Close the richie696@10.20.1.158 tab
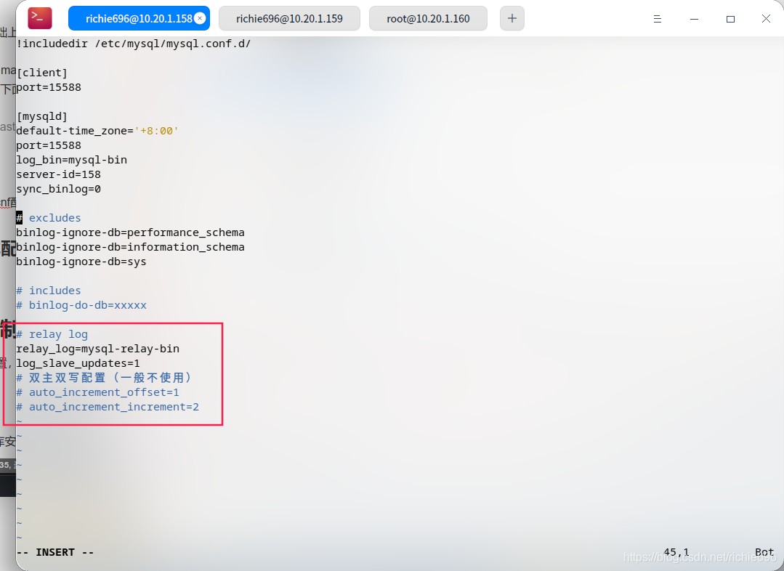 click(200, 18)
